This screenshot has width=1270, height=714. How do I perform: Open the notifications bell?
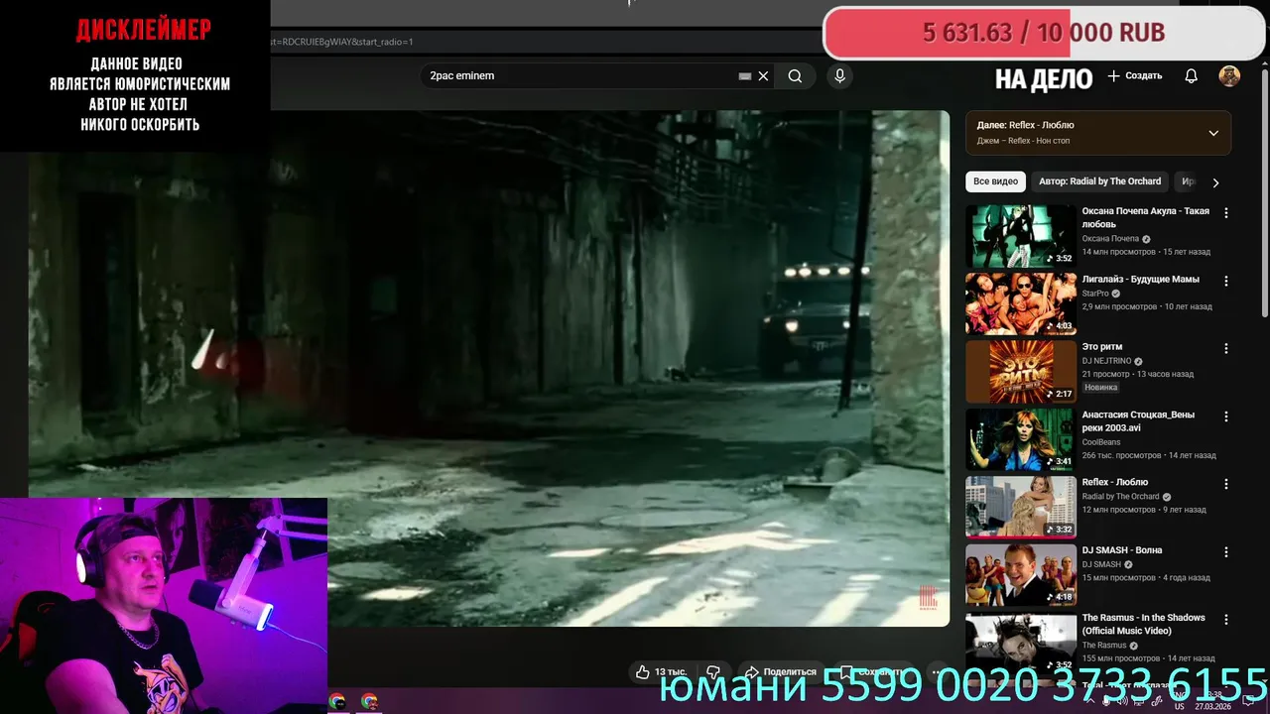coord(1192,76)
